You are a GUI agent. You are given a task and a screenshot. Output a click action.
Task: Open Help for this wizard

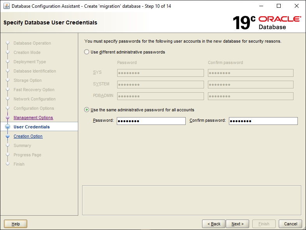[x=16, y=224]
